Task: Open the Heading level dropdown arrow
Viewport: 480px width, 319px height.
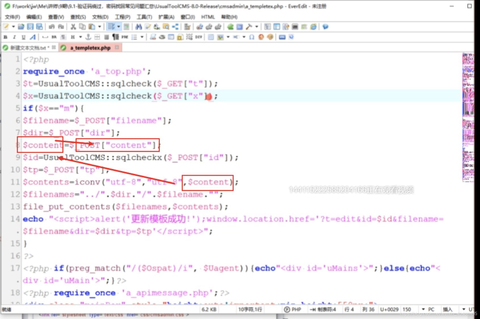Action: tap(80, 37)
